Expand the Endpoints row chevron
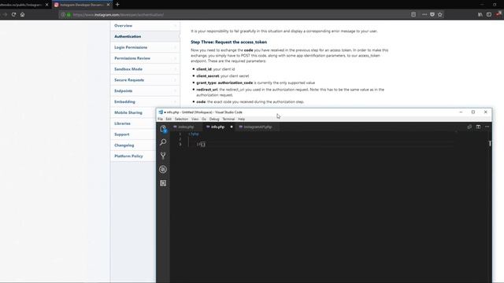The image size is (504, 283). tap(175, 91)
